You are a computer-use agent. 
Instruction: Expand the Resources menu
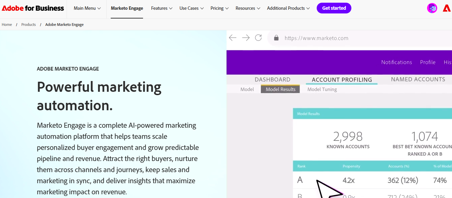tap(248, 8)
